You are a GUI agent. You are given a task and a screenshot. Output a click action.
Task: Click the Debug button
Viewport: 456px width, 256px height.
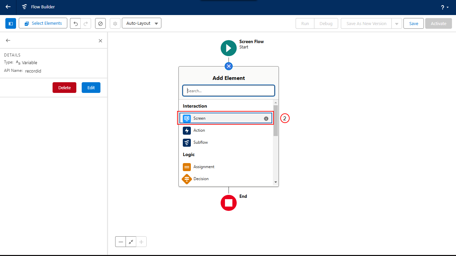[x=326, y=23]
